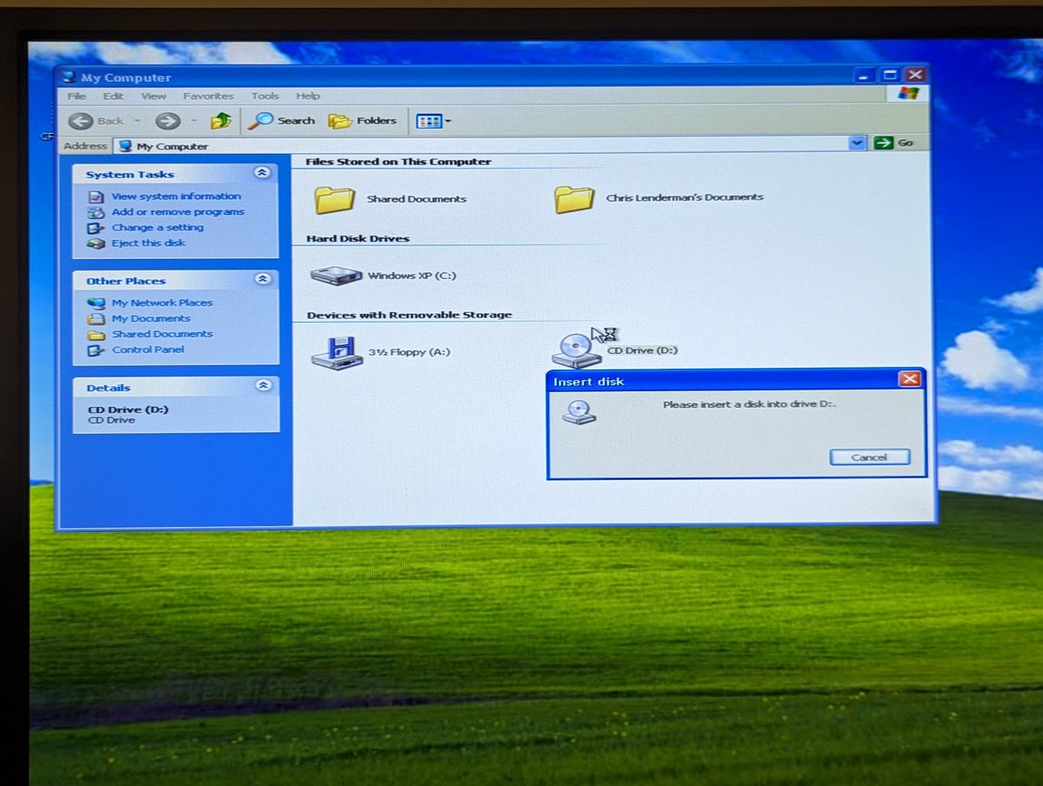This screenshot has height=786, width=1043.
Task: Open the Forward history dropdown arrow
Action: tap(194, 121)
